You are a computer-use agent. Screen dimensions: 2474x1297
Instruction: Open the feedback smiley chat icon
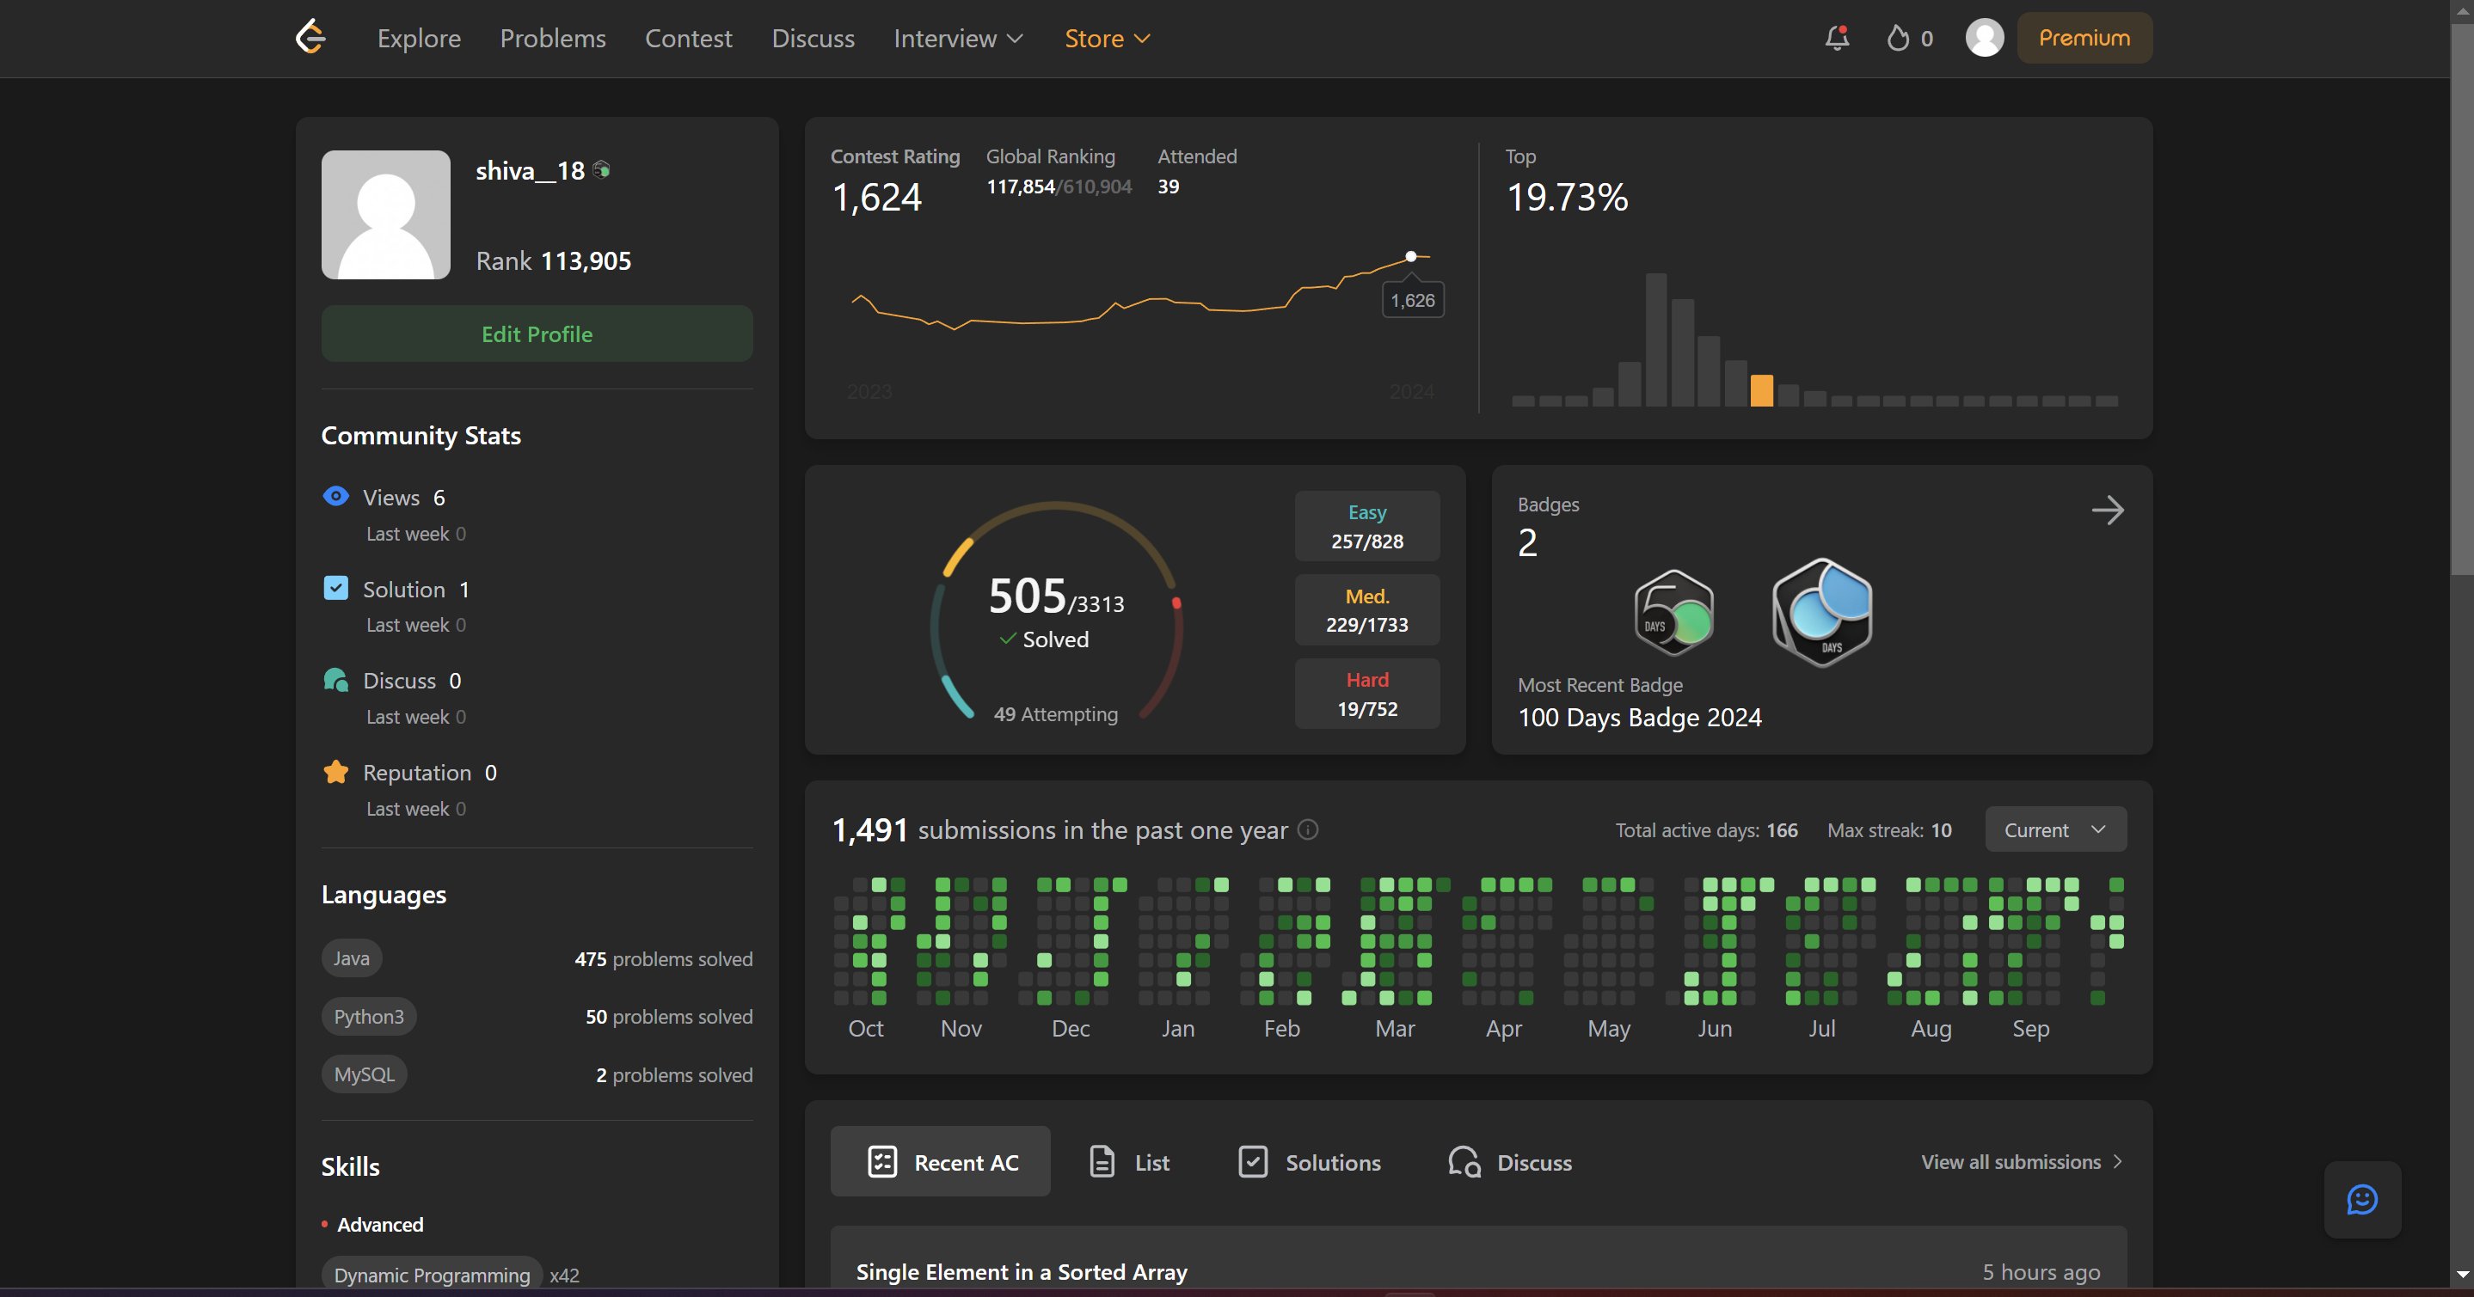coord(2361,1199)
